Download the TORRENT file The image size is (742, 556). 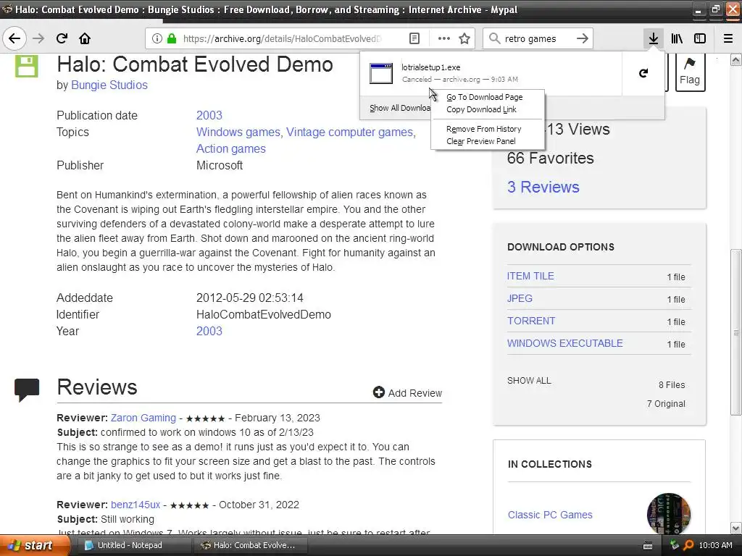531,321
